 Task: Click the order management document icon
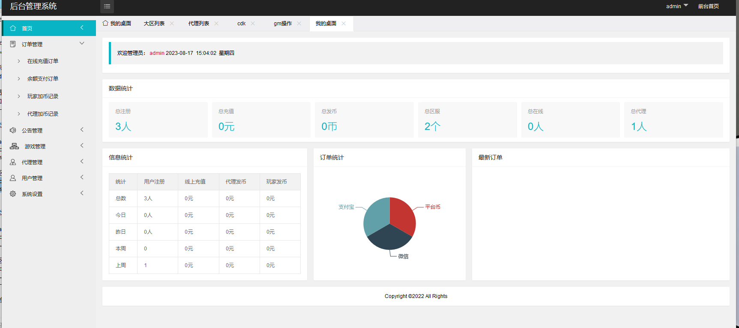(x=13, y=44)
